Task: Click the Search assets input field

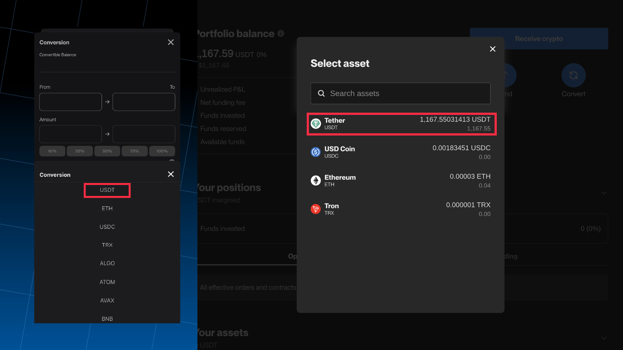Action: (x=400, y=94)
